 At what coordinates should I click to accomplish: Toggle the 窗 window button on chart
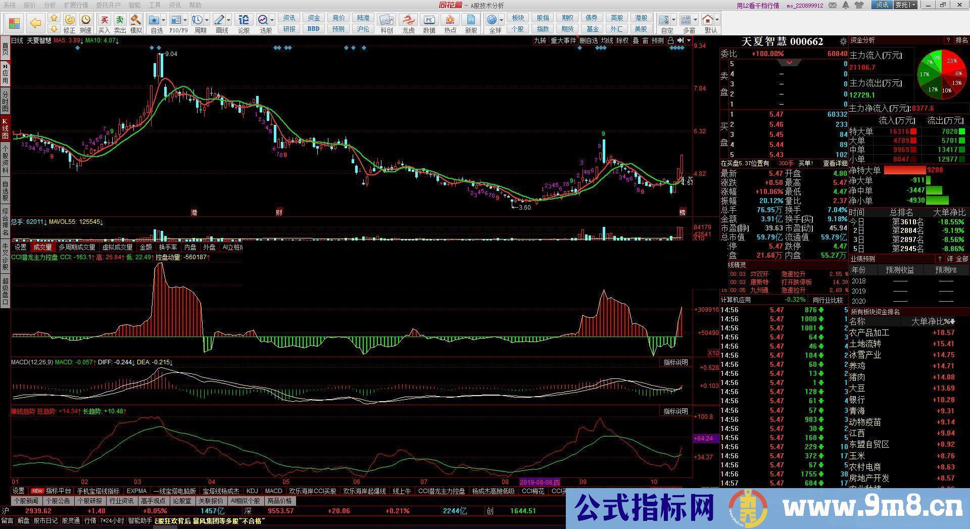tap(645, 40)
